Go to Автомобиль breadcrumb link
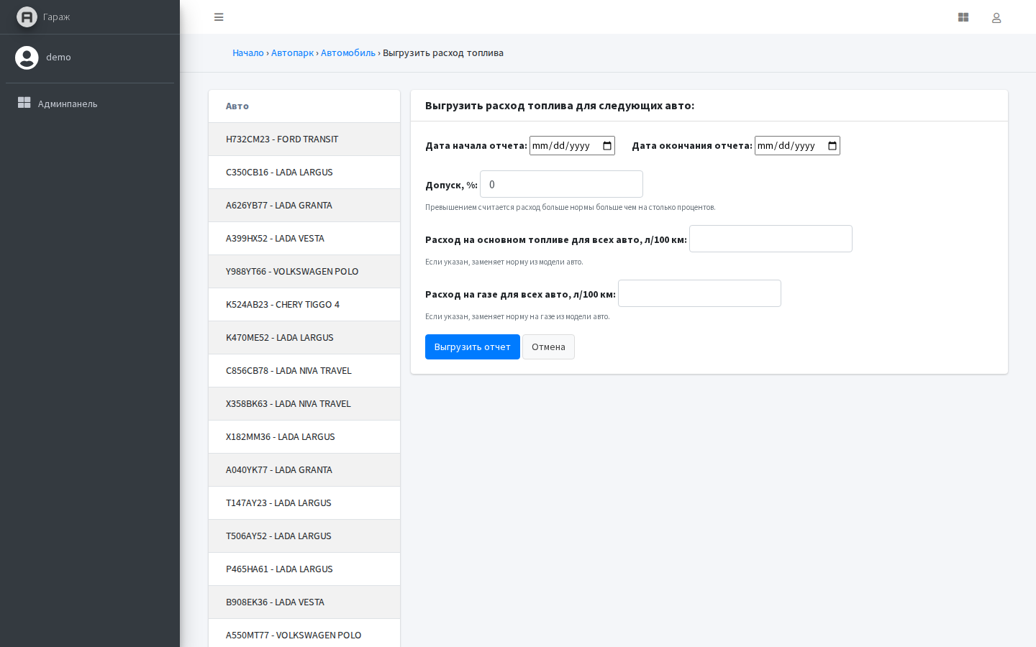Image resolution: width=1036 pixels, height=647 pixels. coord(348,53)
